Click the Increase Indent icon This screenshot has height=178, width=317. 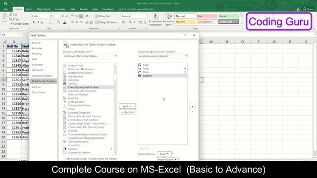point(91,22)
